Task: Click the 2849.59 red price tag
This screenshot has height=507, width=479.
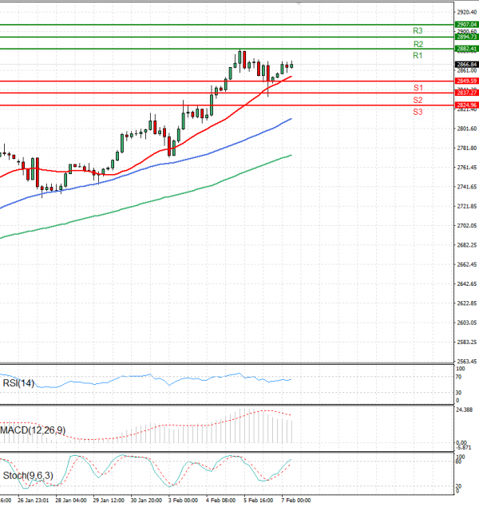Action: click(x=466, y=81)
